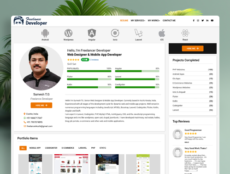Click the Cochin, India location text
The width and height of the screenshot is (230, 174).
click(x=32, y=114)
